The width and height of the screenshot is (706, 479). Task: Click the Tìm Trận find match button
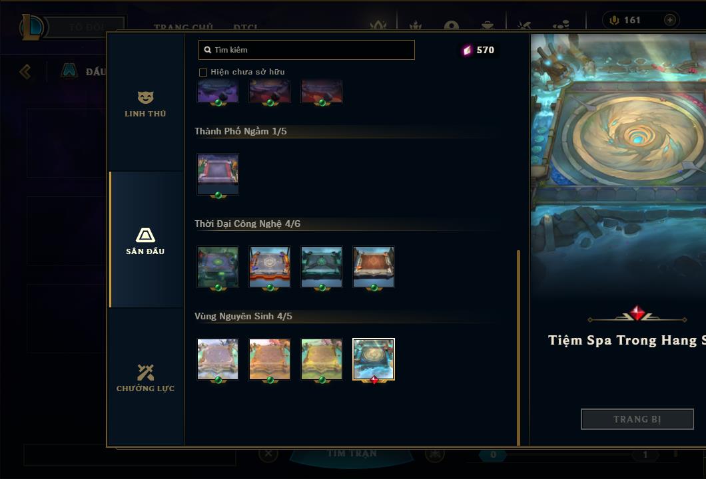(x=352, y=453)
